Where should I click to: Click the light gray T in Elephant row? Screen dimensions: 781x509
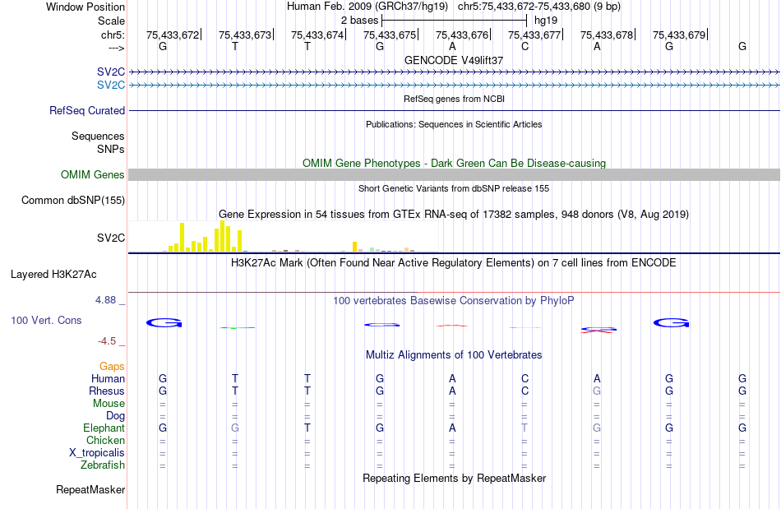point(525,428)
